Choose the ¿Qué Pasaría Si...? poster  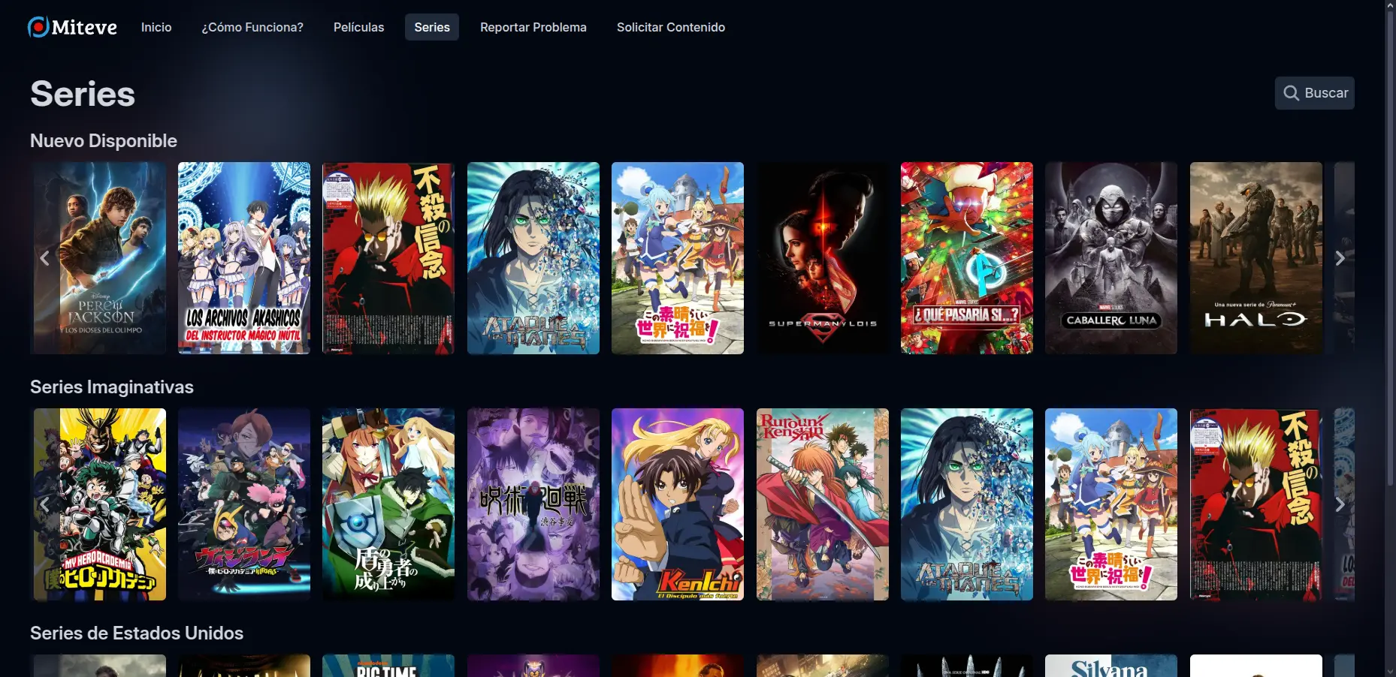click(x=966, y=258)
